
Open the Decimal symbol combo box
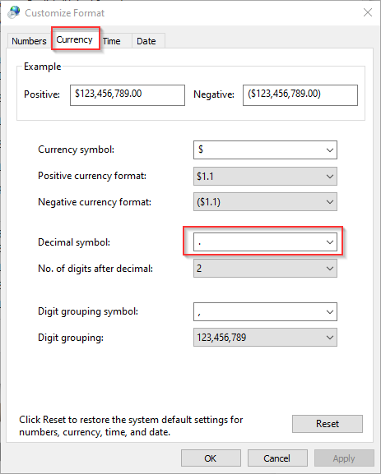[x=265, y=242]
